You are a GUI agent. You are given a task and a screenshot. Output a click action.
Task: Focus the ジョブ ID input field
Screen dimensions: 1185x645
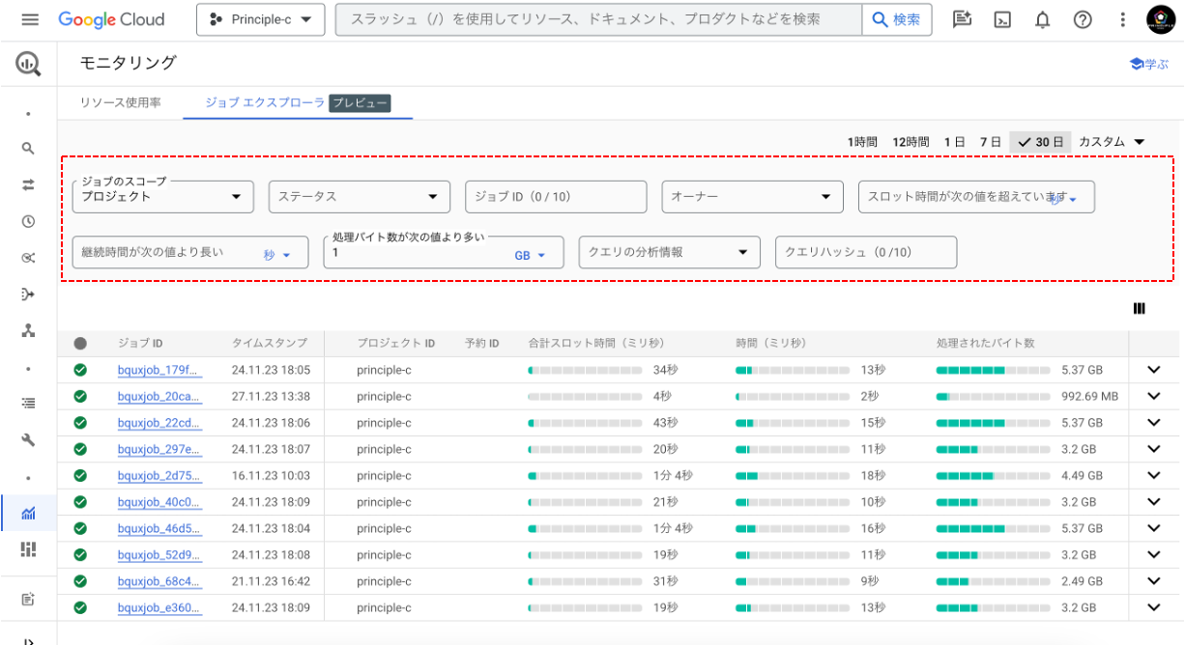(x=555, y=197)
